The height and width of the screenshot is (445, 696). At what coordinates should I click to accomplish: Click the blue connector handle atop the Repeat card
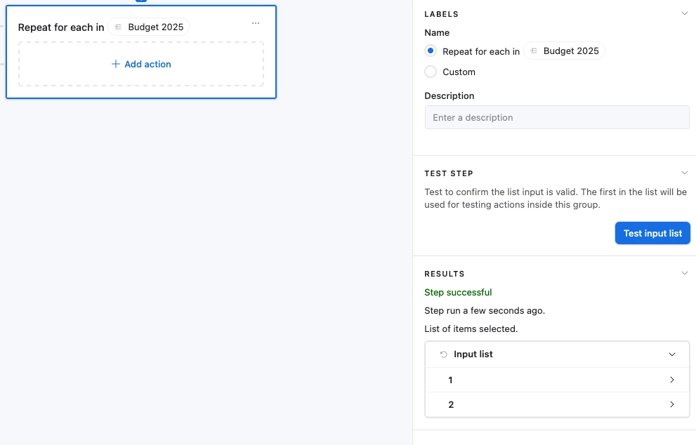coord(141,1)
